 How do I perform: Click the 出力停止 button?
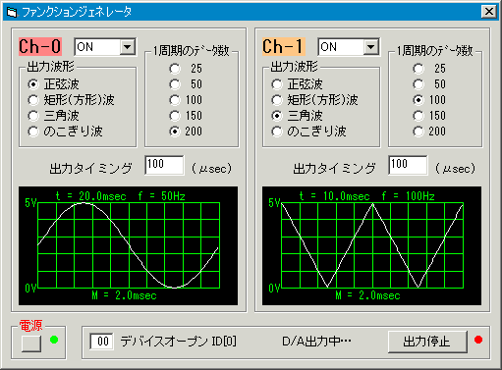427,342
